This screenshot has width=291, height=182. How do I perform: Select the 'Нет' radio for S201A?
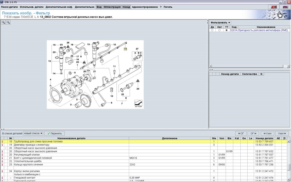(219, 30)
